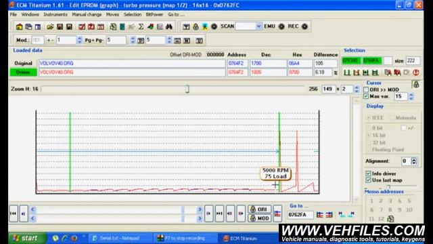Click the skip-to-first navigation button
Viewport: 433px width, 244px height.
click(14, 213)
